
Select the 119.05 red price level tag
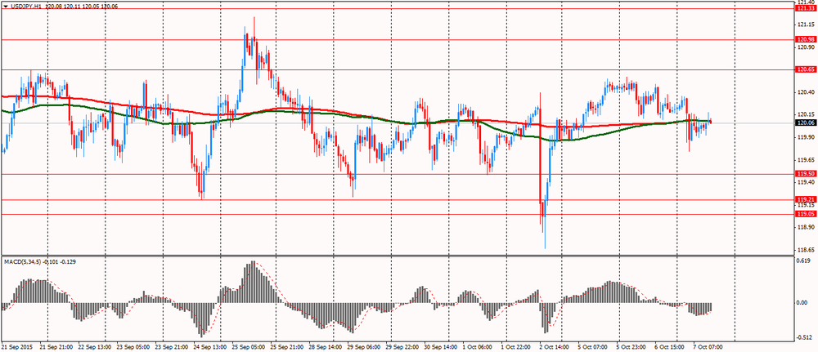805,214
